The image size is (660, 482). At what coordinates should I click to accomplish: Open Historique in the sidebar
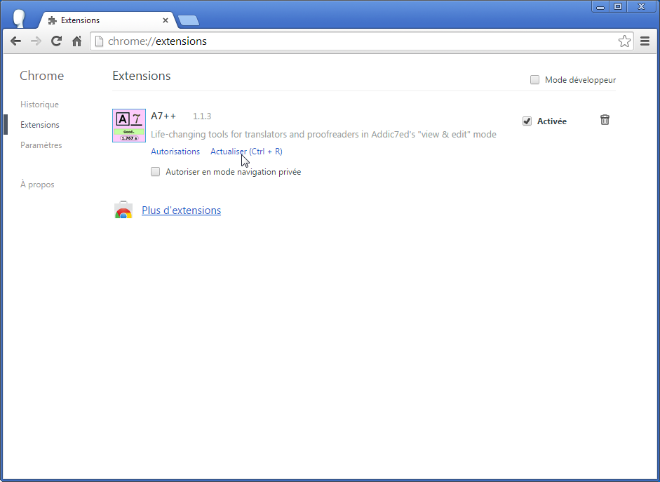coord(39,105)
